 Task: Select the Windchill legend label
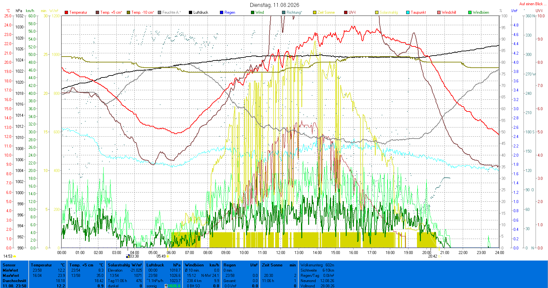coord(449,12)
